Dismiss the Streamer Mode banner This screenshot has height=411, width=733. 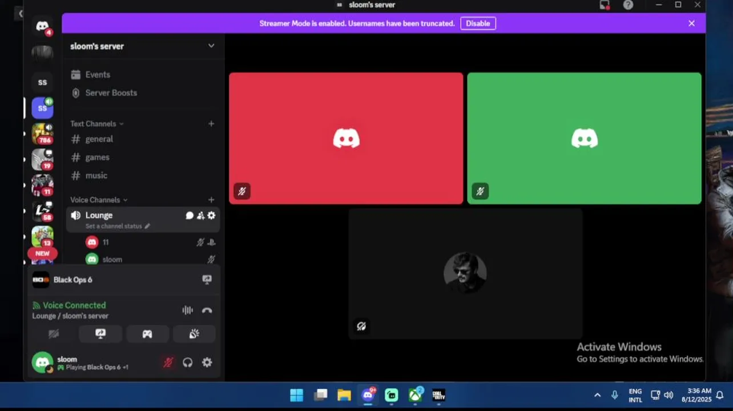(x=691, y=23)
